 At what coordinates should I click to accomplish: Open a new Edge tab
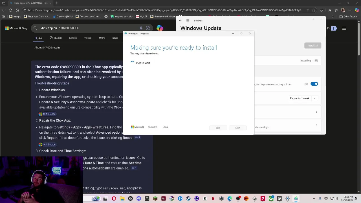point(57,3)
